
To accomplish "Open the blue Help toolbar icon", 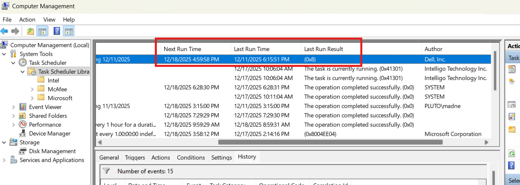I will click(x=57, y=31).
